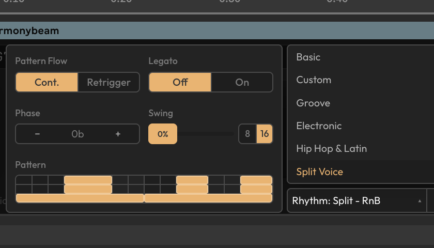Increase Phase with the plus button
Image resolution: width=434 pixels, height=248 pixels.
point(118,134)
